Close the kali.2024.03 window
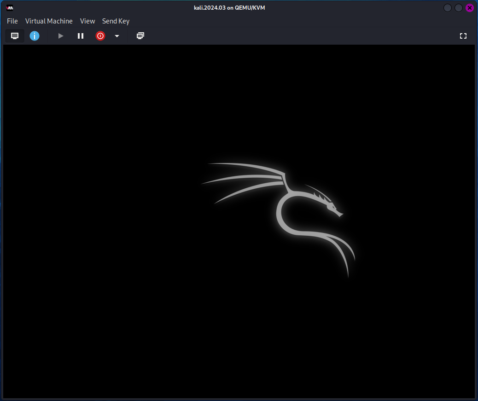This screenshot has width=478, height=401. [470, 8]
